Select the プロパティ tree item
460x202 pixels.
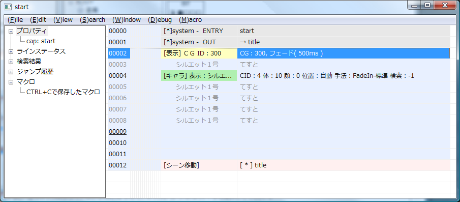coord(32,31)
